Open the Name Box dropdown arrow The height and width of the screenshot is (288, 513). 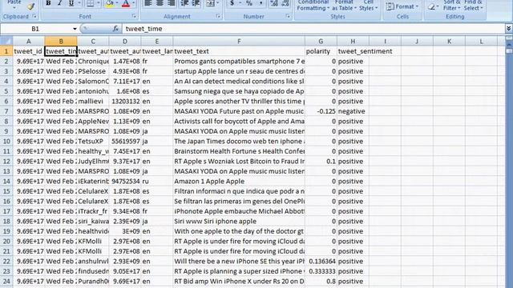[x=75, y=29]
